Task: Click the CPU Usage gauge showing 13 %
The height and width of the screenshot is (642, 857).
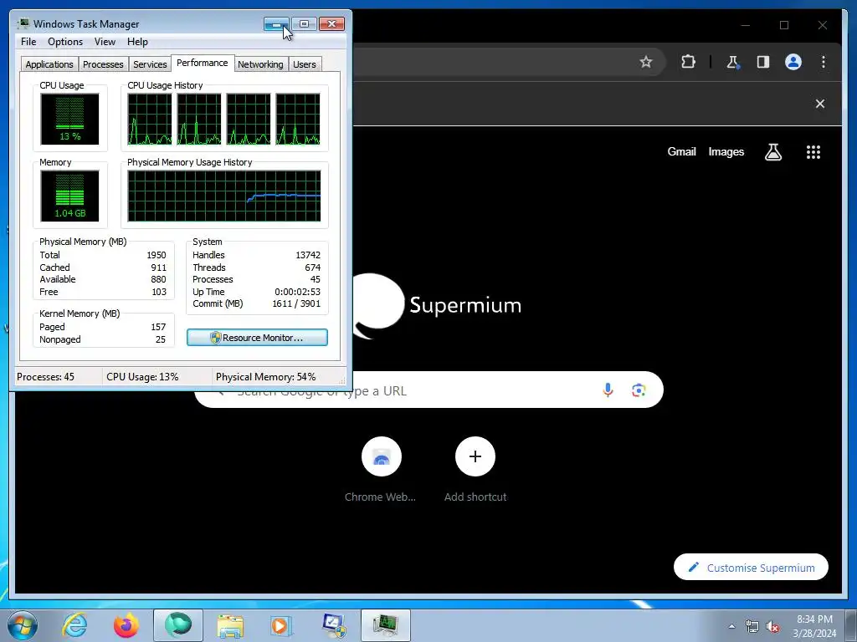Action: [69, 119]
